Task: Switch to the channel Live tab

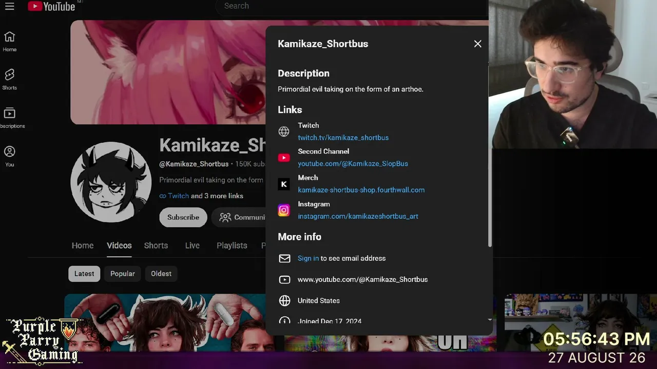Action: pyautogui.click(x=192, y=245)
